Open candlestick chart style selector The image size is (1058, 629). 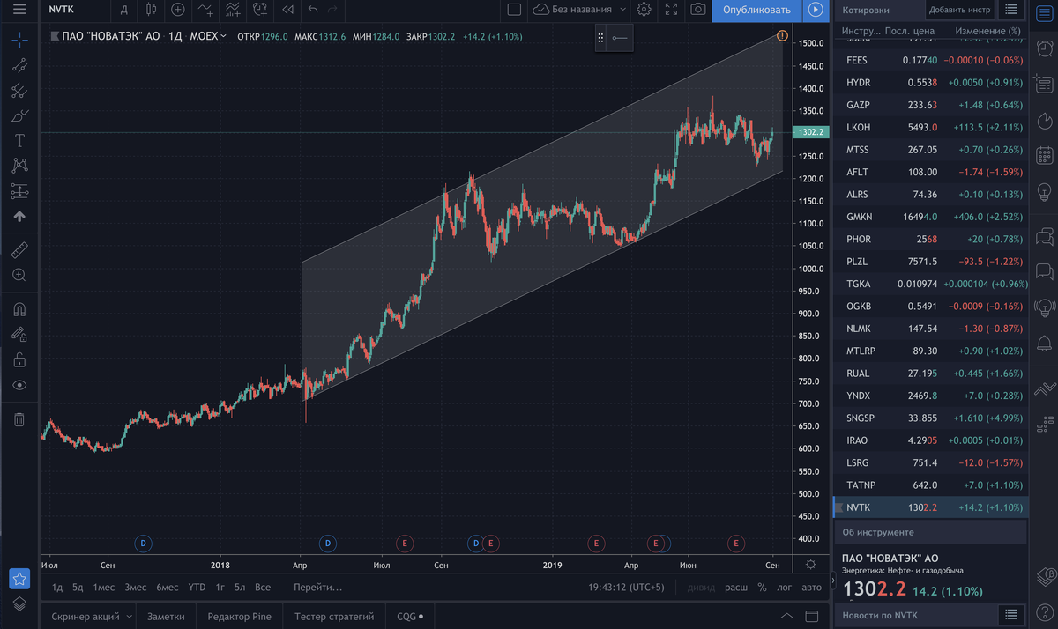152,10
